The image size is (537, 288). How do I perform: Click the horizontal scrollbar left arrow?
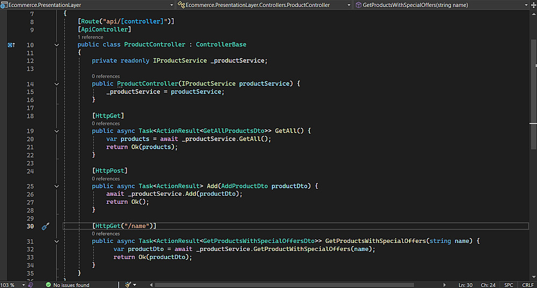pyautogui.click(x=151, y=285)
